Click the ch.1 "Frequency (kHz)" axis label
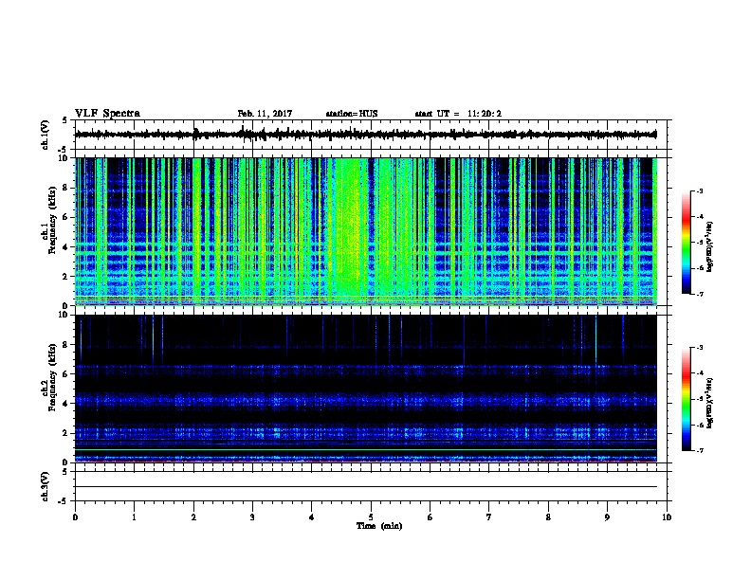 52,221
